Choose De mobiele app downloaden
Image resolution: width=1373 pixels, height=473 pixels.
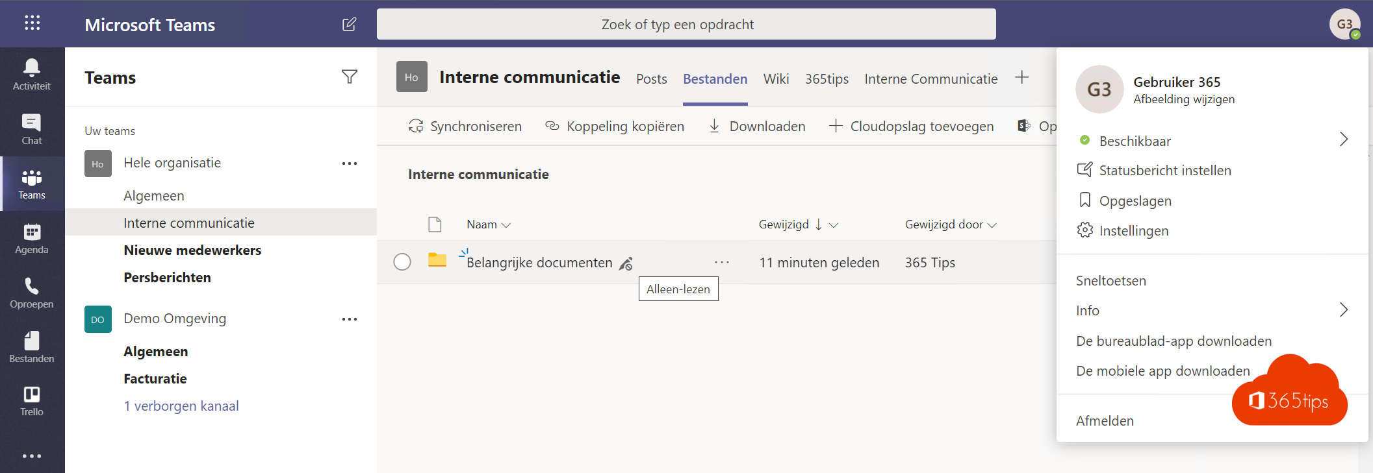pyautogui.click(x=1163, y=370)
